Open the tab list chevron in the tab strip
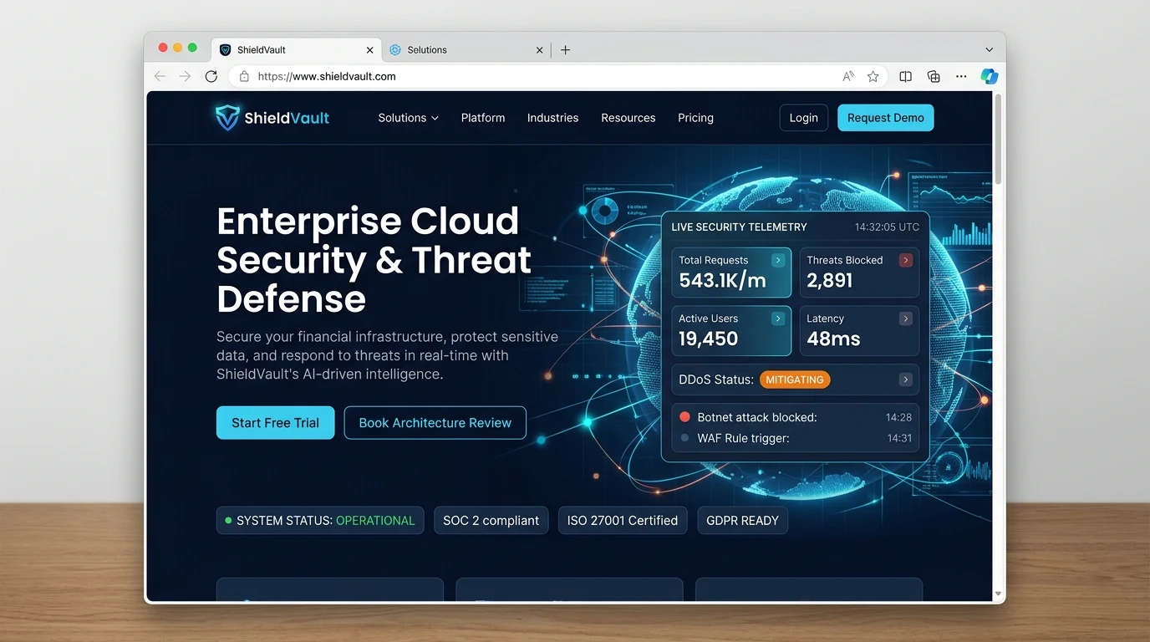Screen dimensions: 1150x642 coord(990,50)
